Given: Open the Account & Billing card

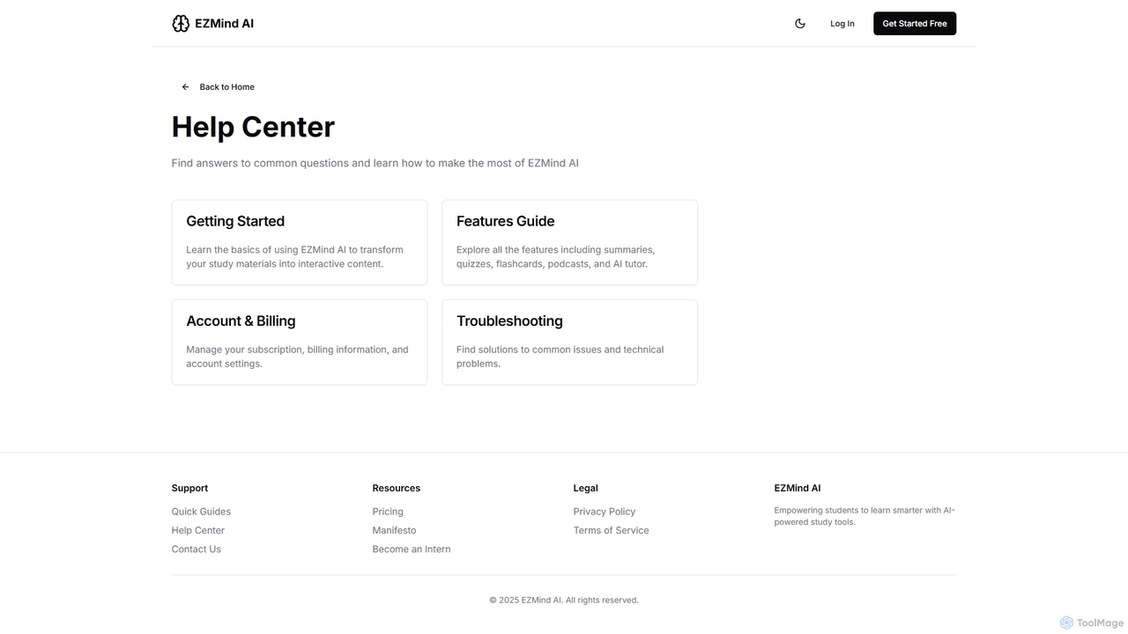Looking at the screenshot, I should [x=300, y=343].
